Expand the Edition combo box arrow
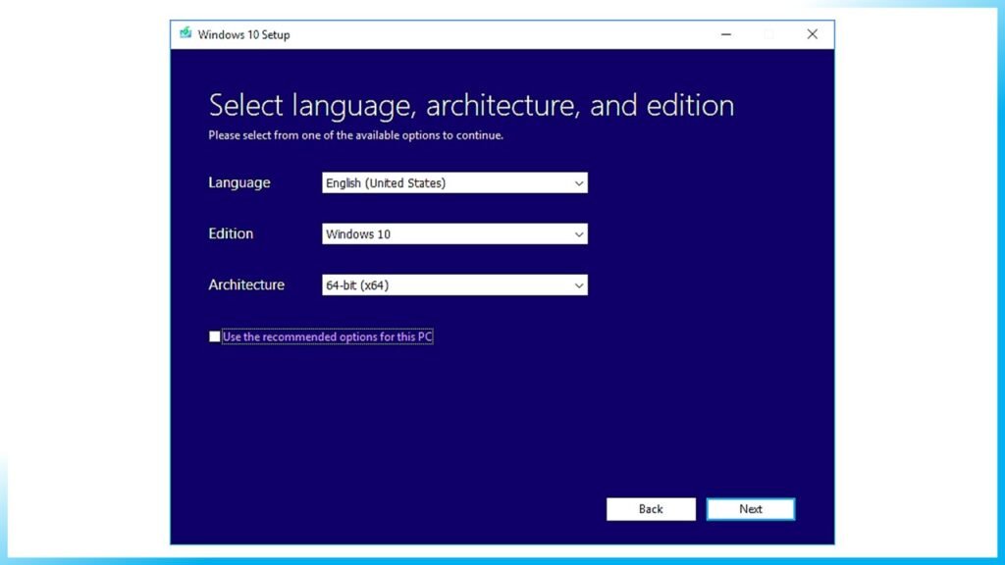This screenshot has height=565, width=1005. 579,233
